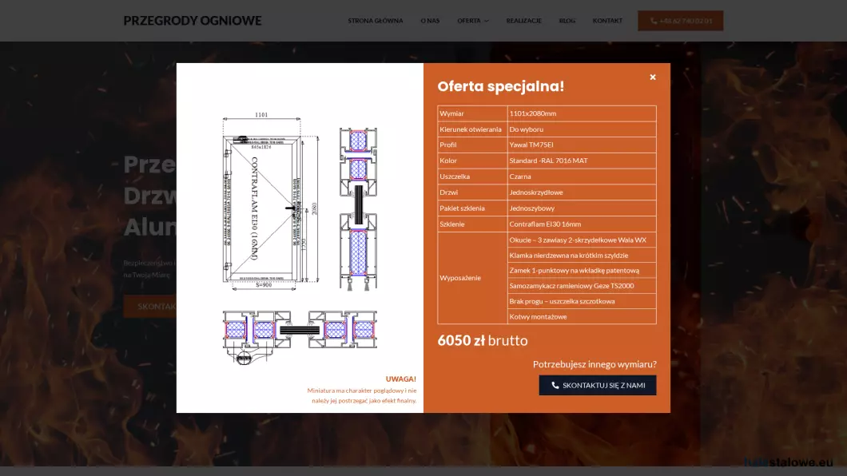The image size is (847, 476).
Task: Select the '6050 zł brutto' price text
Action: 483,340
